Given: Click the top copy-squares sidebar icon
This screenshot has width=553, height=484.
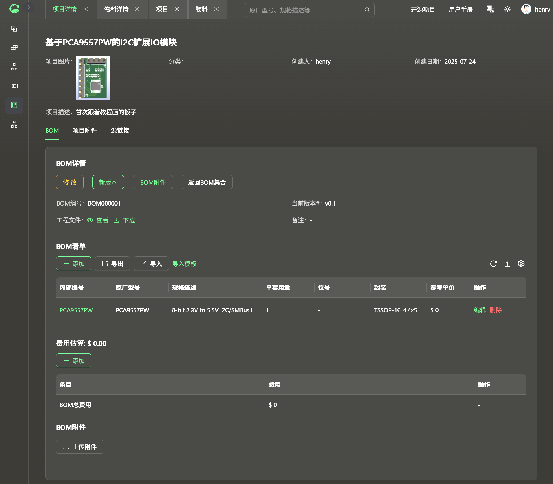Looking at the screenshot, I should (x=14, y=29).
